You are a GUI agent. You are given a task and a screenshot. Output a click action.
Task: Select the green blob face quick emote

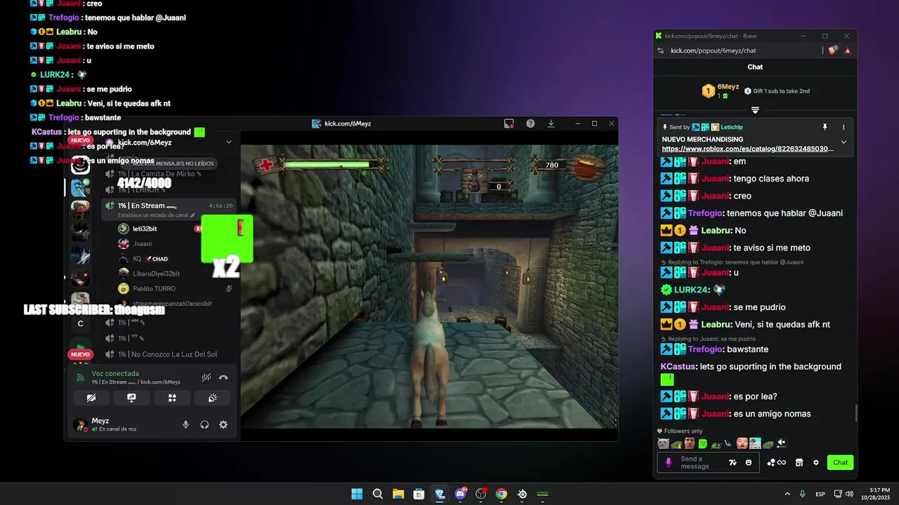click(x=702, y=443)
